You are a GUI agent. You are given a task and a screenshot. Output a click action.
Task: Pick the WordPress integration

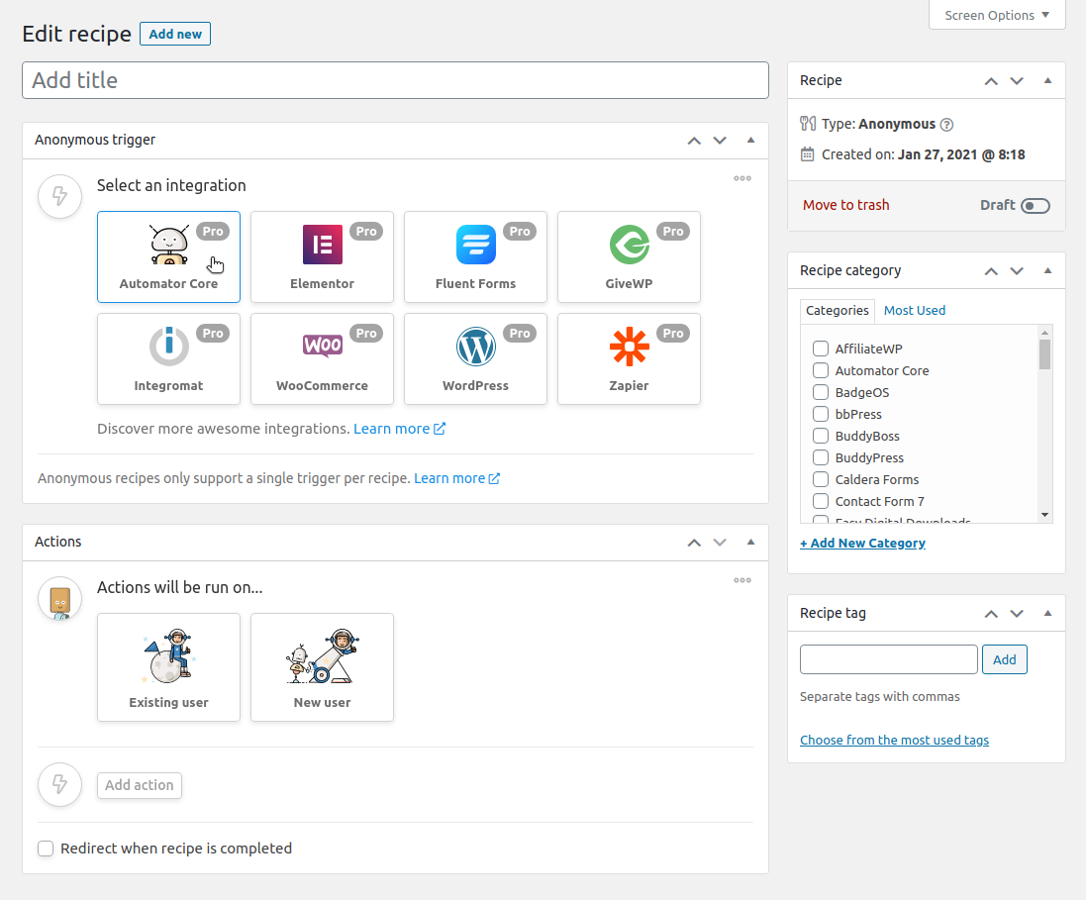click(x=475, y=358)
